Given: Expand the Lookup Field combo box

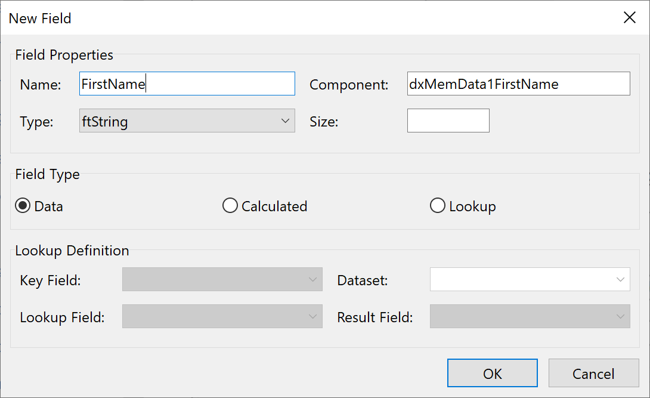Looking at the screenshot, I should 222,317.
